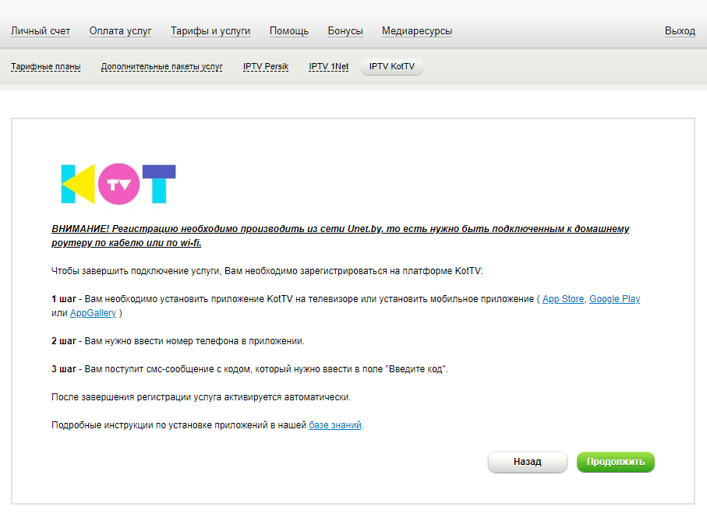Open the база знаний link
The image size is (707, 514).
[335, 425]
